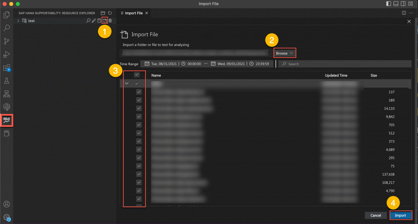Viewport: 418px width, 224px height.
Task: Split the editor to the right
Action: (x=404, y=13)
